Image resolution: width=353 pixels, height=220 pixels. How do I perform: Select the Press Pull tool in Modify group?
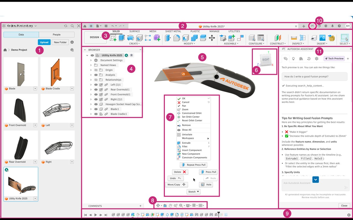[168, 38]
